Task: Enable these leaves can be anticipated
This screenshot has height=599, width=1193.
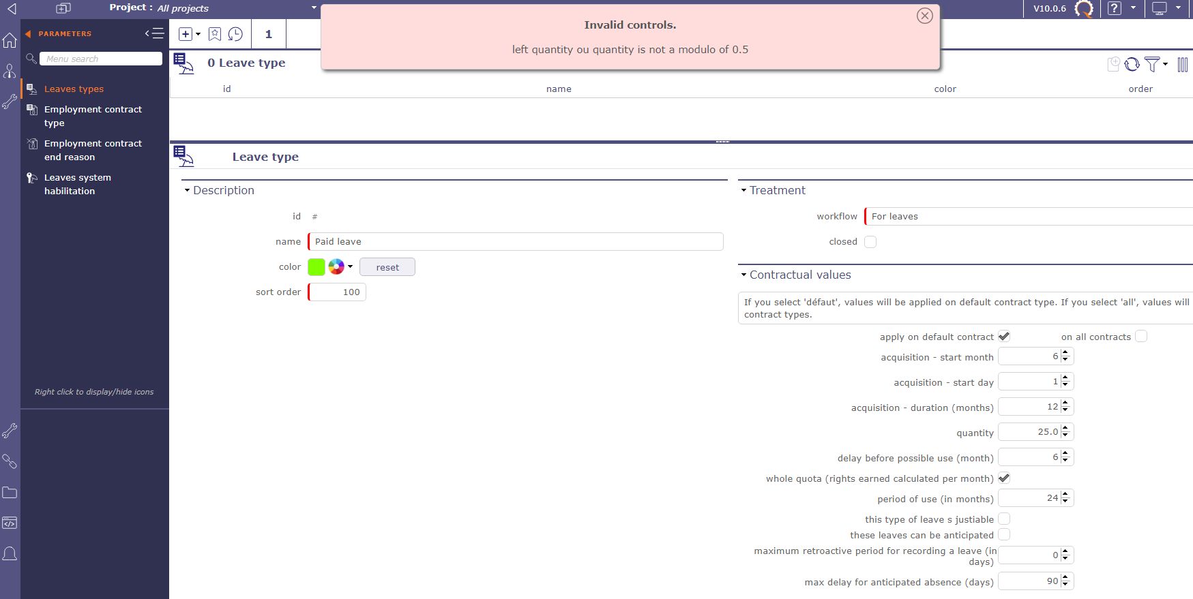Action: click(x=1004, y=534)
